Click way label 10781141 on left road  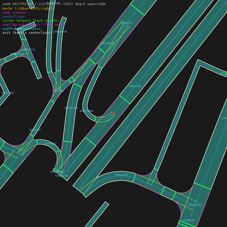coord(35,130)
